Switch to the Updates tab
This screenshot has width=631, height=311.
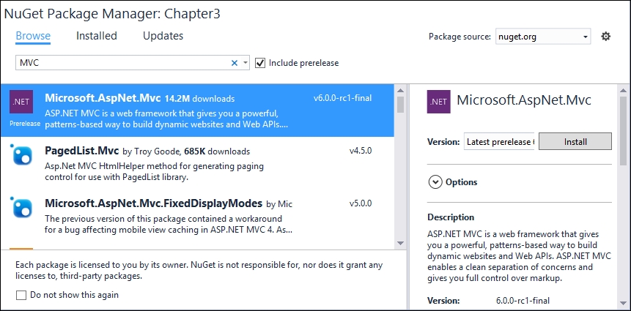(163, 36)
